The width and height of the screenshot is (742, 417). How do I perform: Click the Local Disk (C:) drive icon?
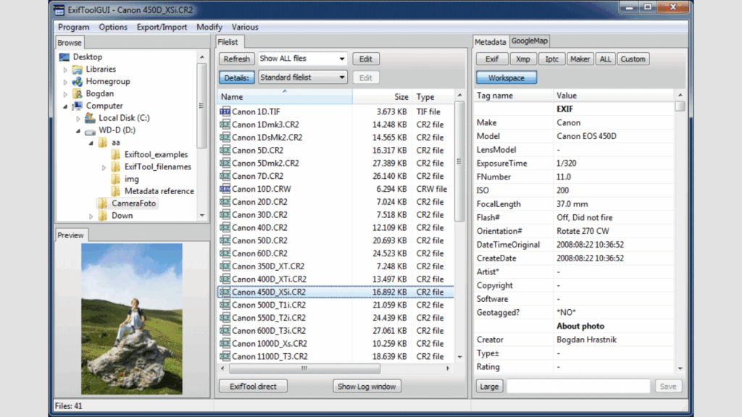click(x=89, y=118)
